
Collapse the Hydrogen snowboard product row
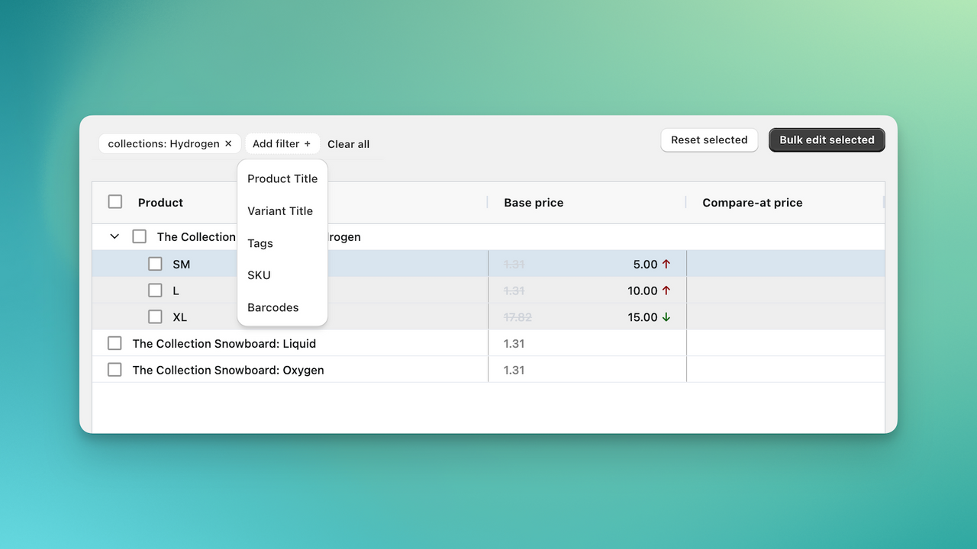point(114,237)
